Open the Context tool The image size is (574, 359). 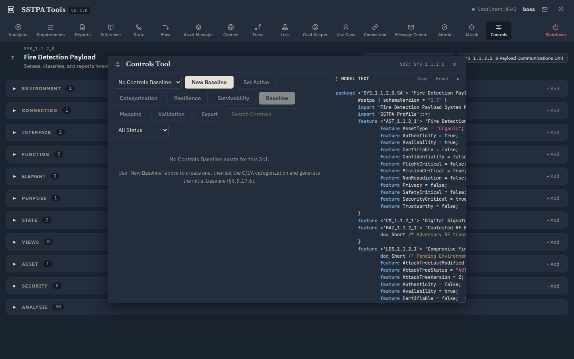(x=231, y=30)
